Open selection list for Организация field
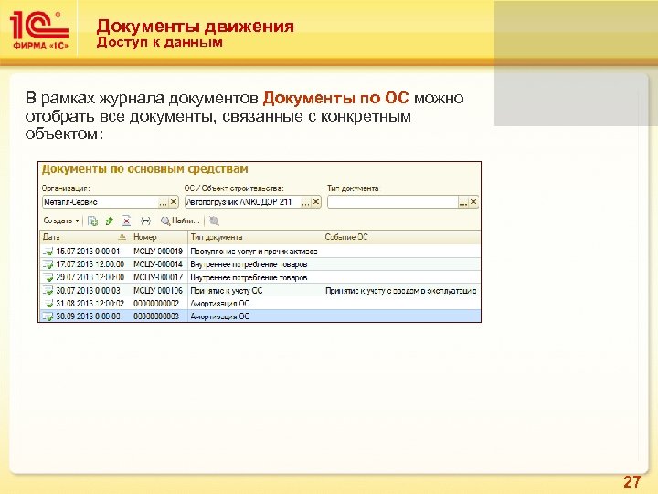This screenshot has width=658, height=494. (x=164, y=202)
